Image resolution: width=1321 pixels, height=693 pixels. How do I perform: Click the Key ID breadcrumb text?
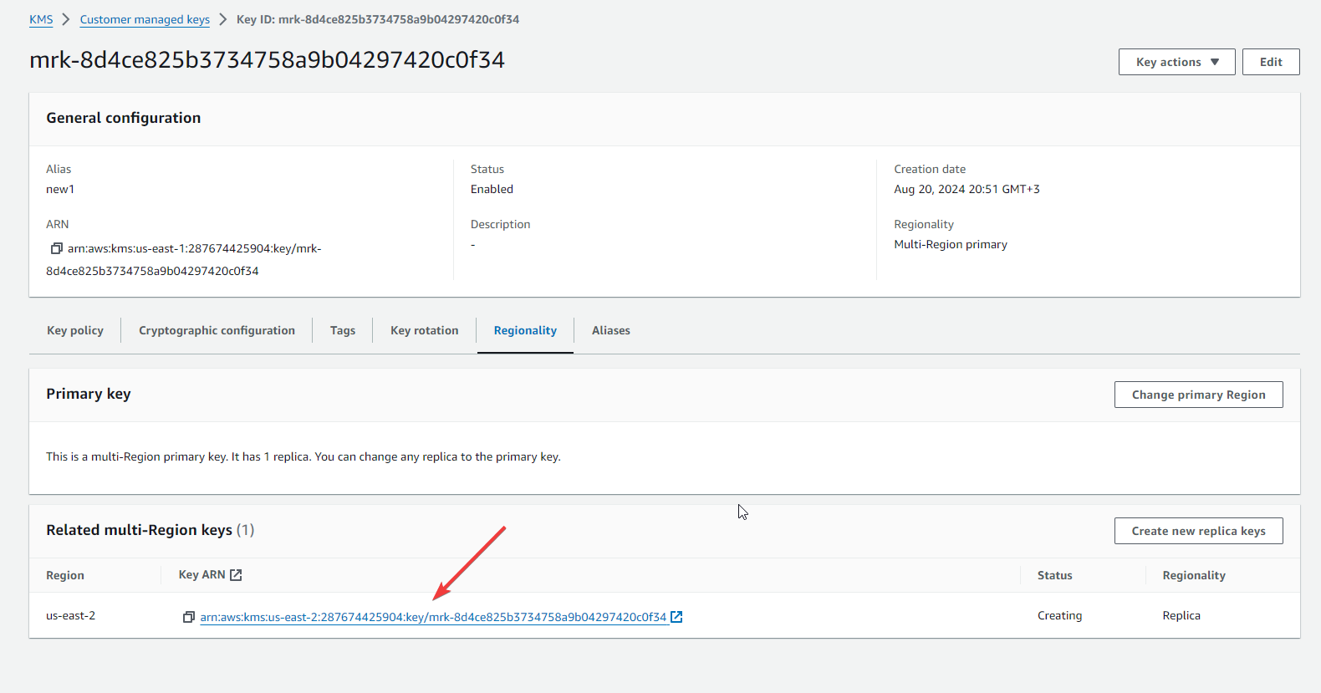[378, 19]
